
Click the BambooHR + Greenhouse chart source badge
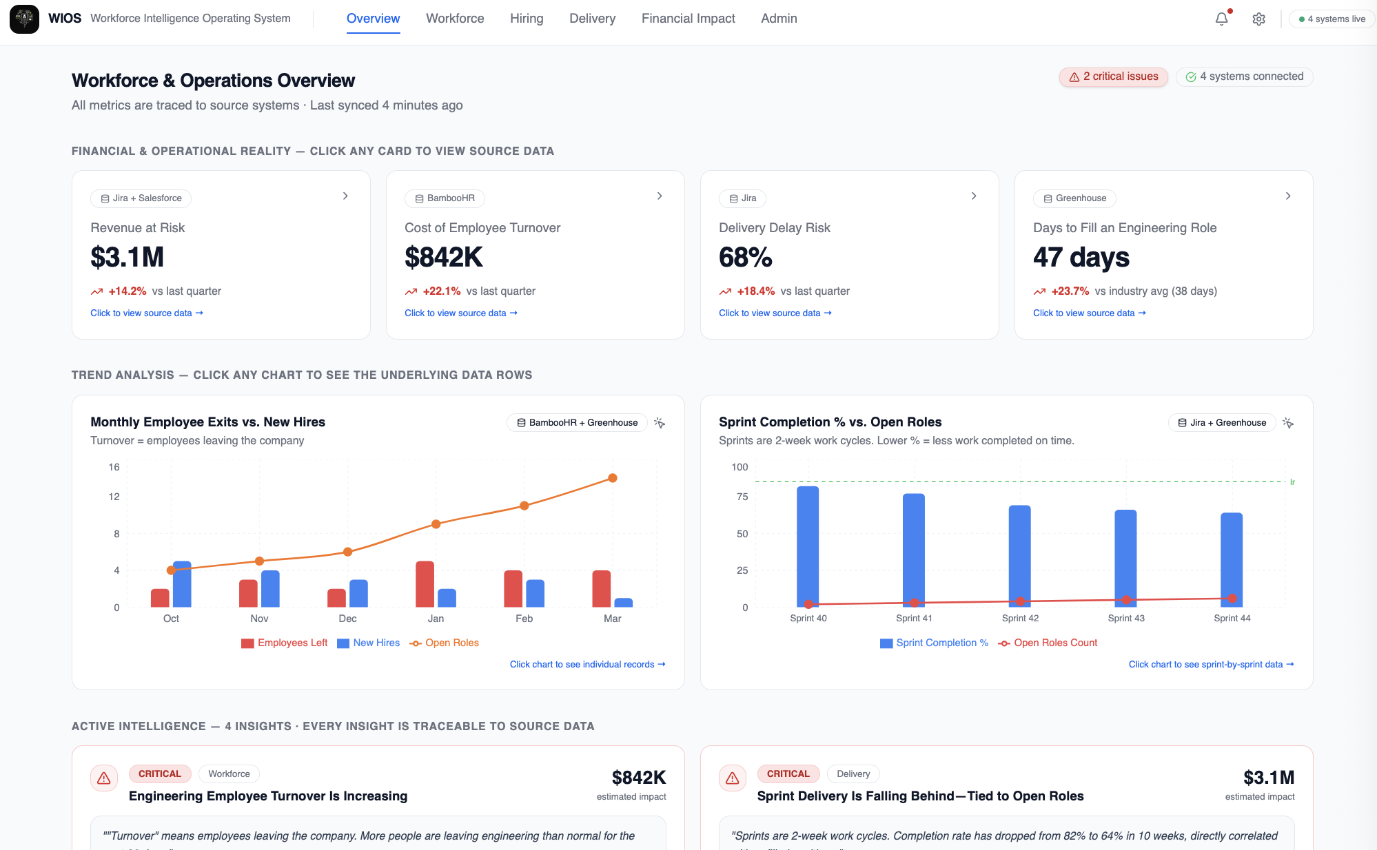[x=577, y=423]
